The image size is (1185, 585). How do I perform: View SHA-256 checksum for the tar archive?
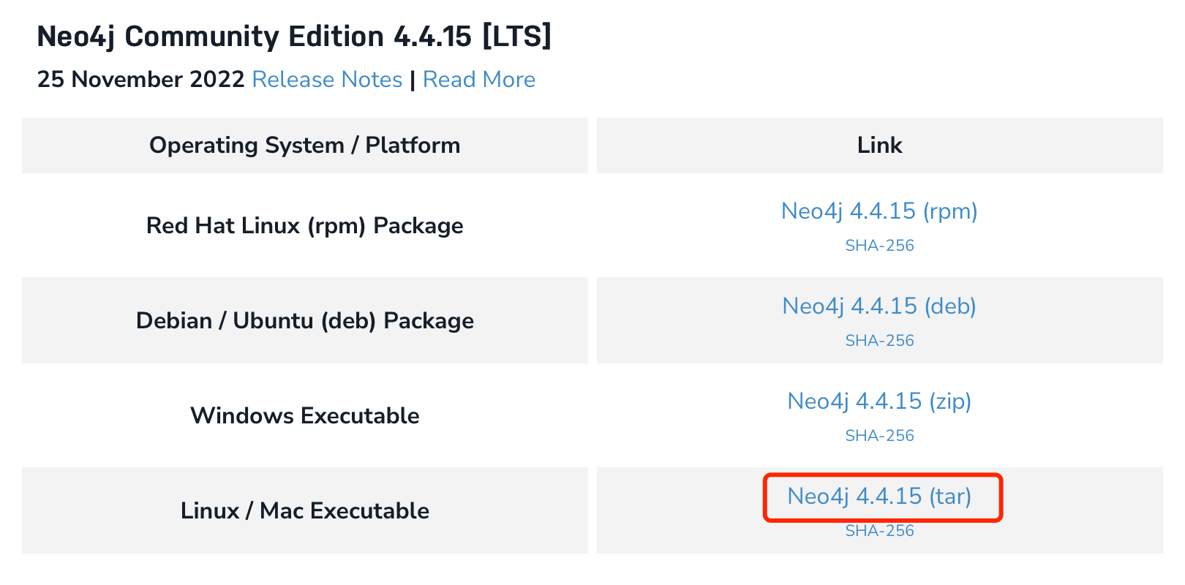(x=879, y=531)
